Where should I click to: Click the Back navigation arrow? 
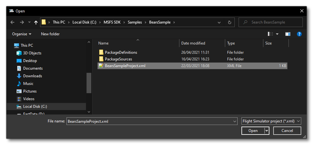(12, 22)
